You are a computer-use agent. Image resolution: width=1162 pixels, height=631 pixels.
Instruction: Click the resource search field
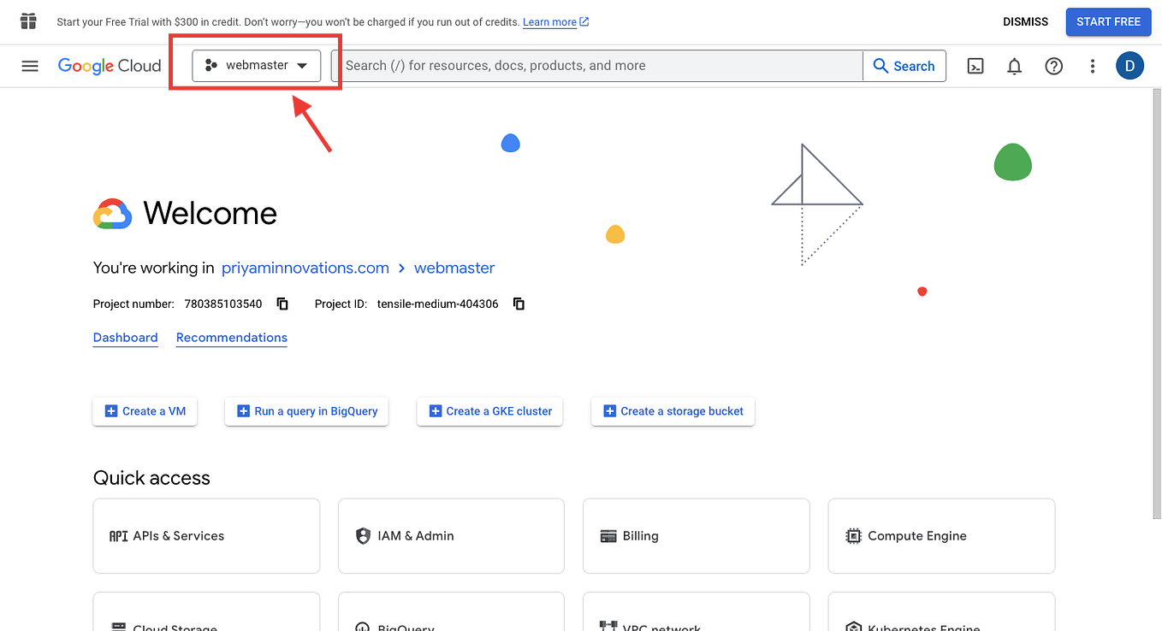599,65
